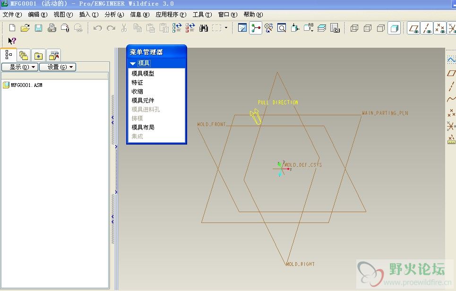Send model as mail attachment
Image resolution: width=456 pixels, height=291 pixels.
point(65,28)
